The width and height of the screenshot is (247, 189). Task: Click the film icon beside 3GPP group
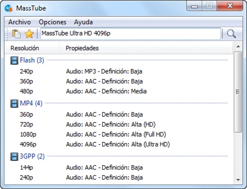[14, 156]
